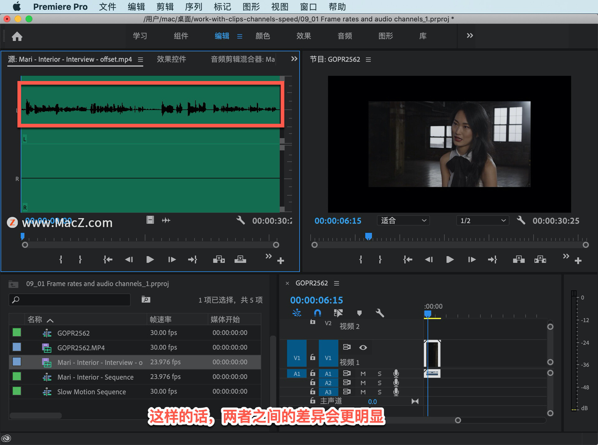
Task: Toggle video 1 track eye visibility
Action: coord(363,347)
